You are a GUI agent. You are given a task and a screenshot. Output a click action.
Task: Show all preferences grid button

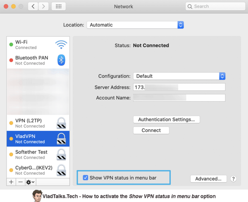(x=59, y=6)
